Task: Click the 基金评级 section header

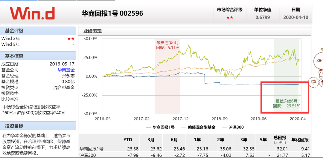Action: click(38, 31)
